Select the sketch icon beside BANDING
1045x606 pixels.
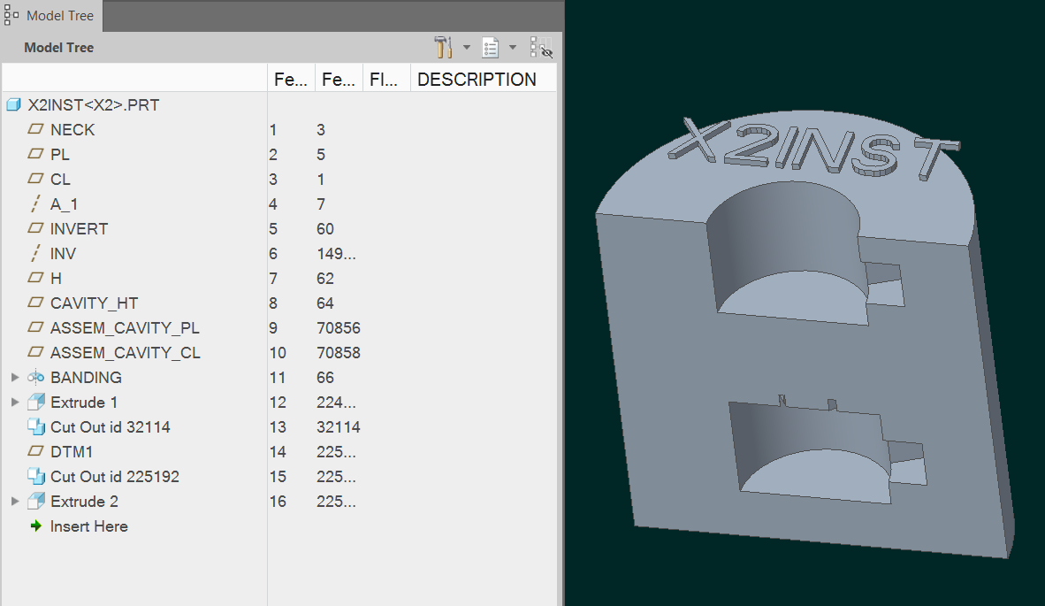37,377
